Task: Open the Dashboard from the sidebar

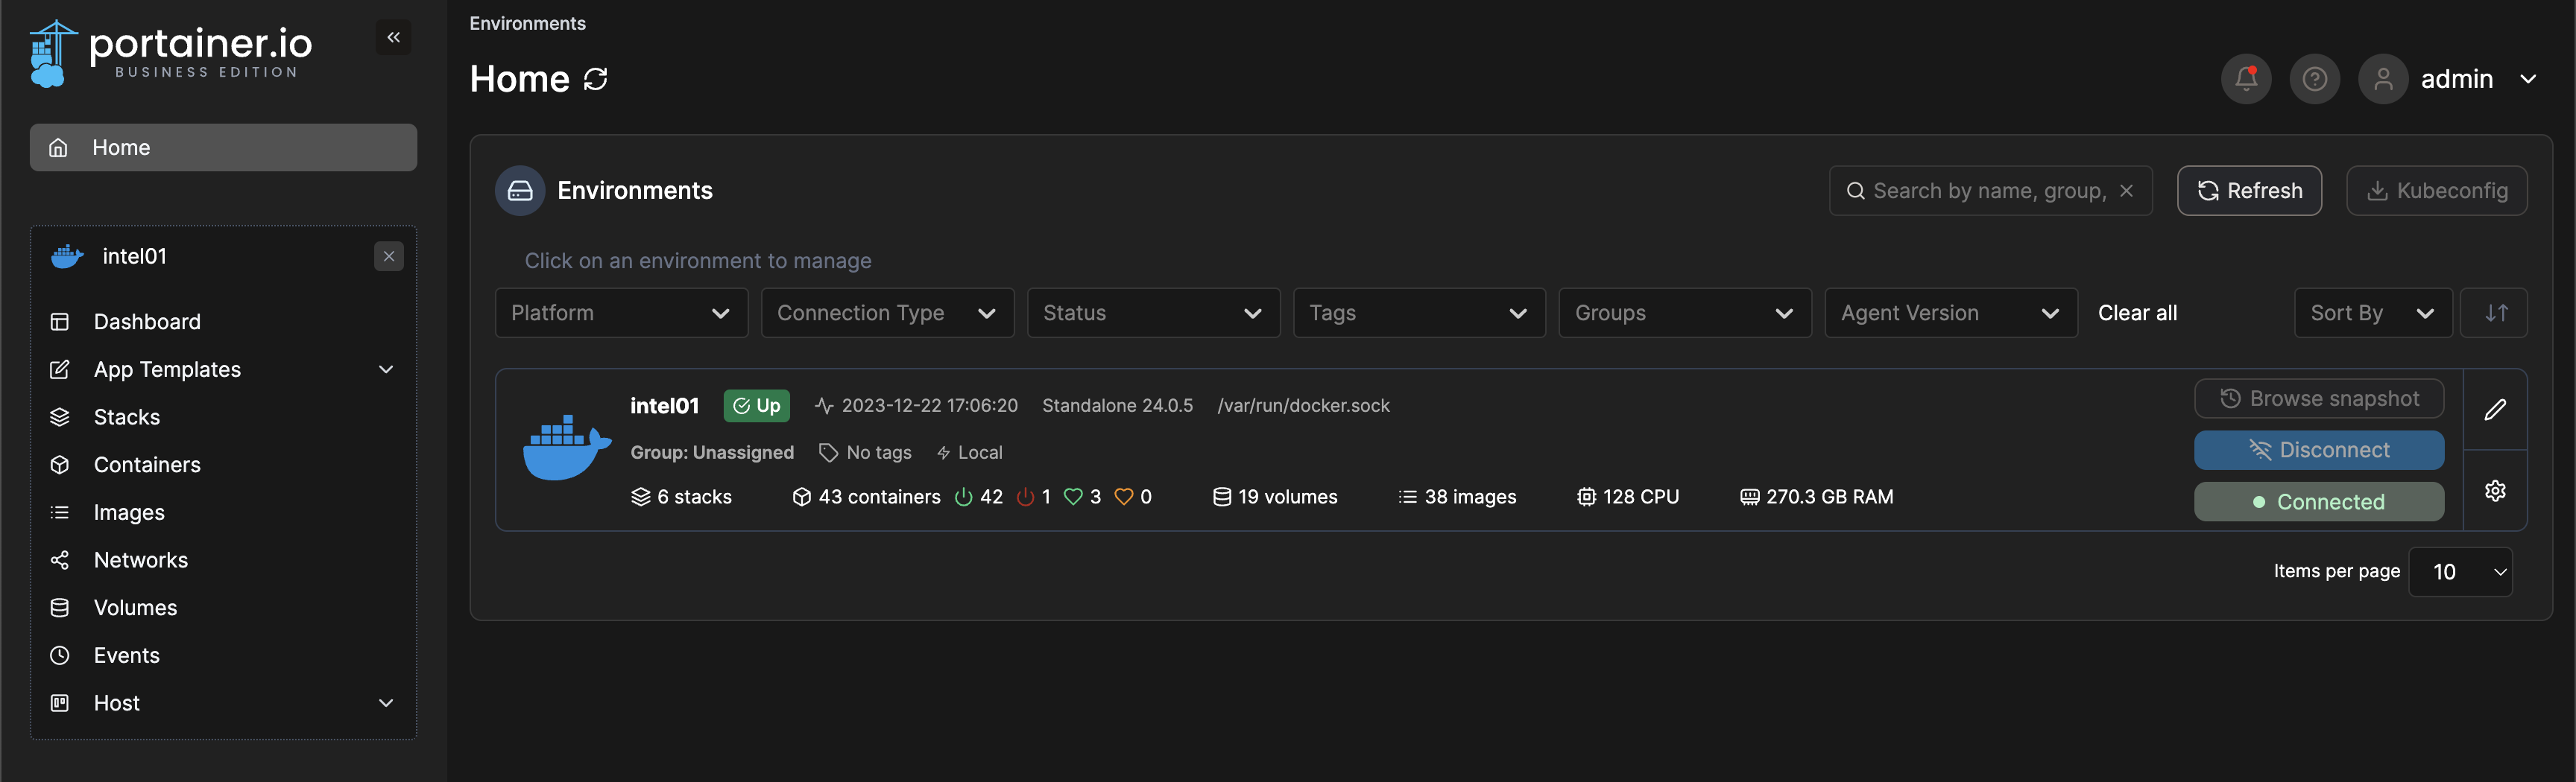Action: (x=147, y=320)
